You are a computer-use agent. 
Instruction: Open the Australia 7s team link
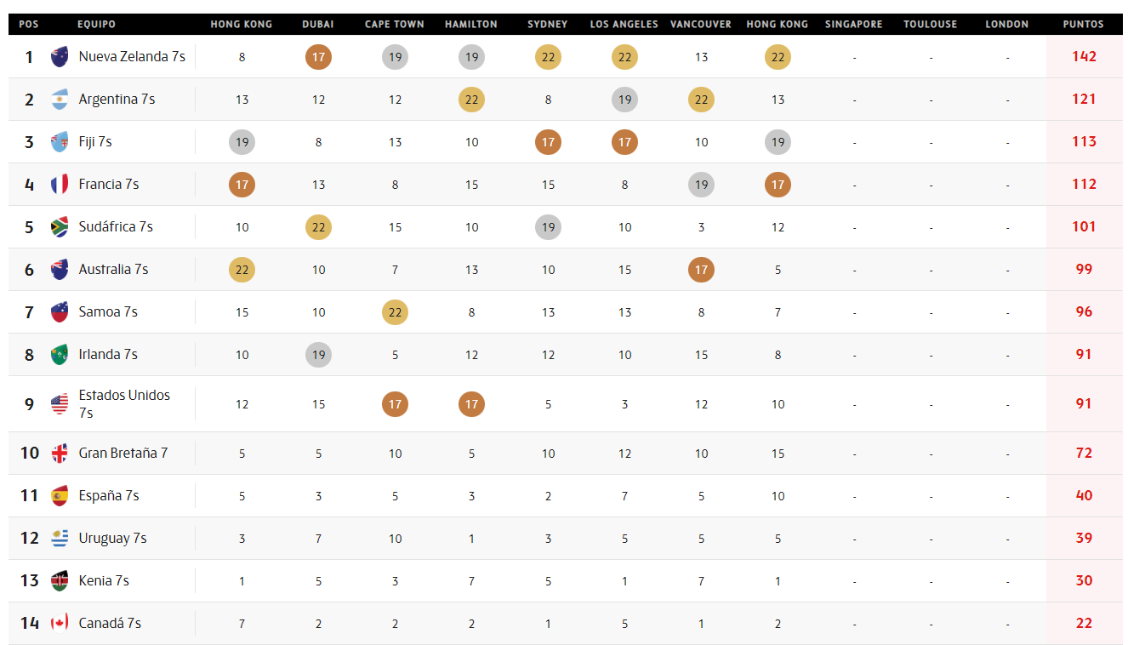click(113, 270)
